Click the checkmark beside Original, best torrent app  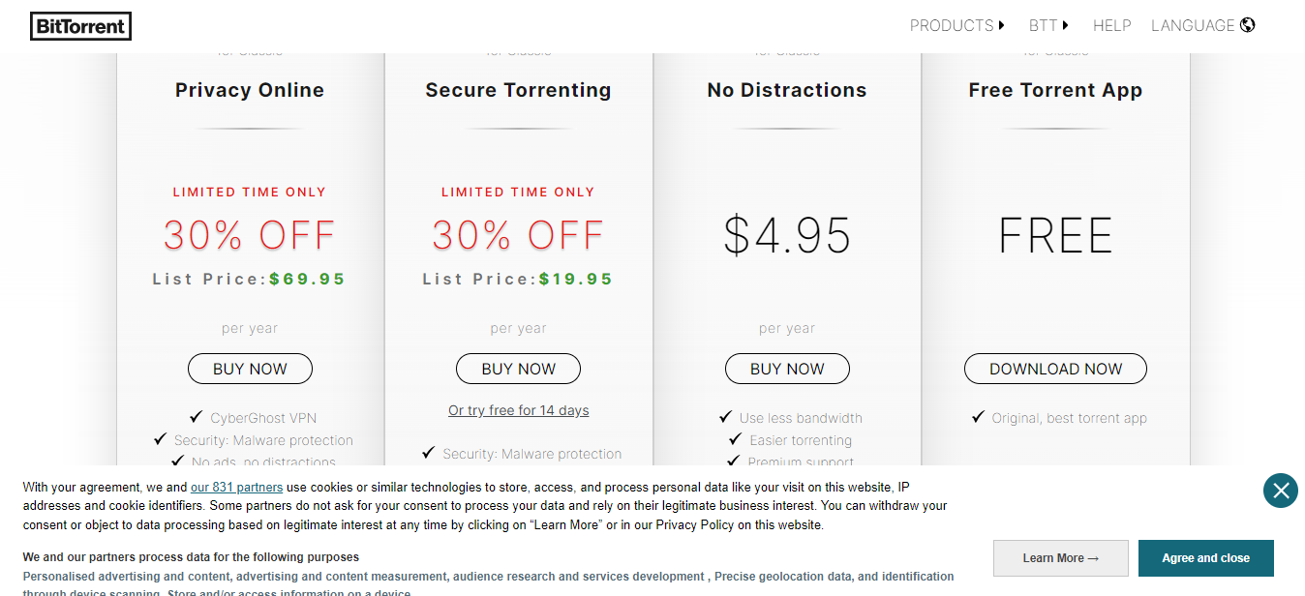(978, 417)
